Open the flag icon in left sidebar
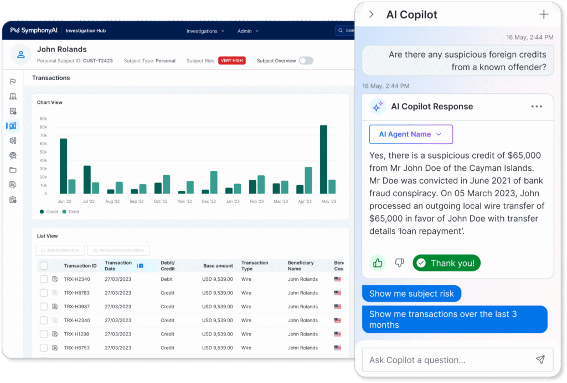 point(13,82)
